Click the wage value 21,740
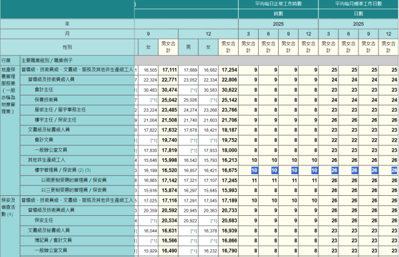Viewport: 399px width, 257px height. [x=190, y=120]
